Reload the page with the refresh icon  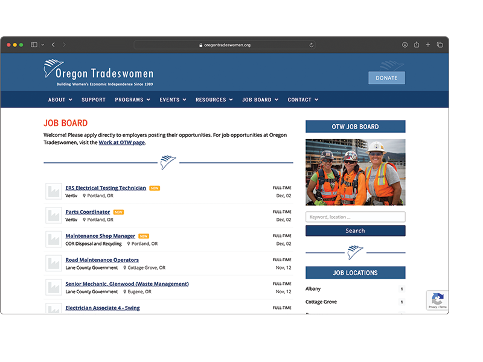click(x=312, y=45)
